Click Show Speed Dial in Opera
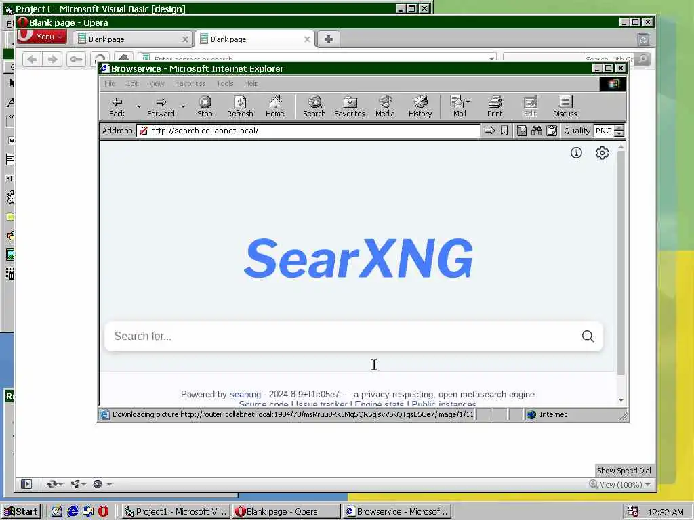This screenshot has width=694, height=520. [624, 471]
